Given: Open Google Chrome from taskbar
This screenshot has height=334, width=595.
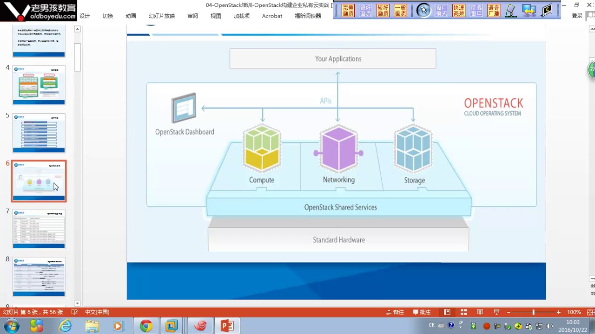Looking at the screenshot, I should 146,326.
